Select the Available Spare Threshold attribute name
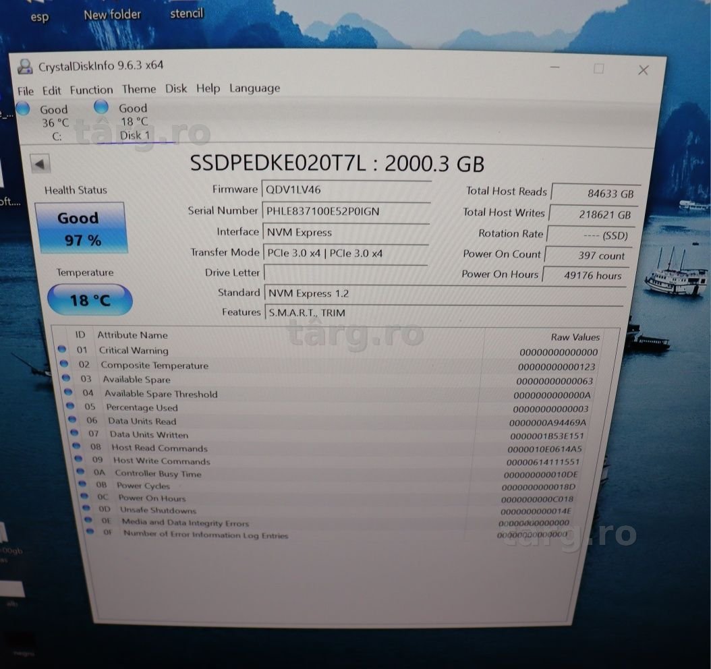The width and height of the screenshot is (711, 669). (x=161, y=394)
